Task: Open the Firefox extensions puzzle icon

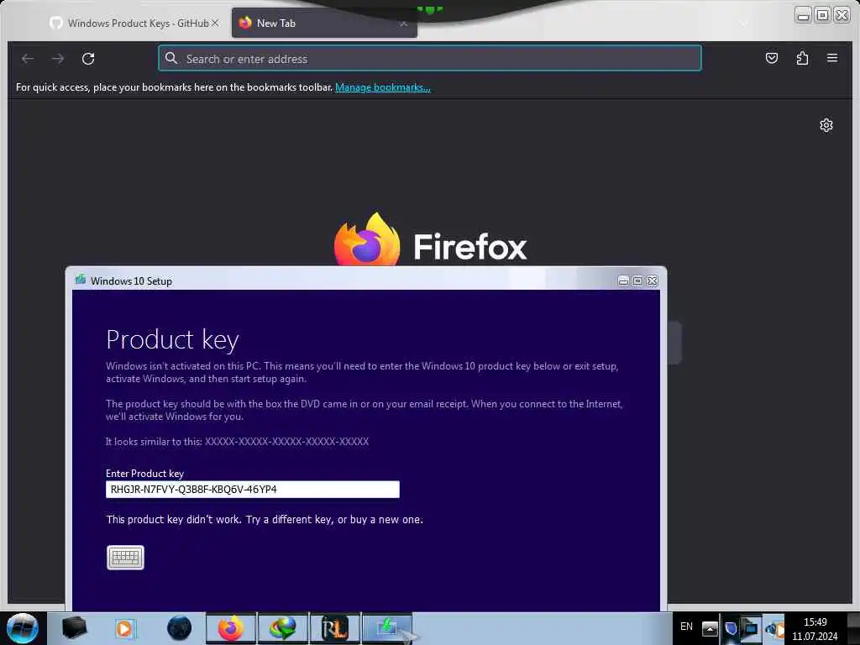Action: click(802, 58)
